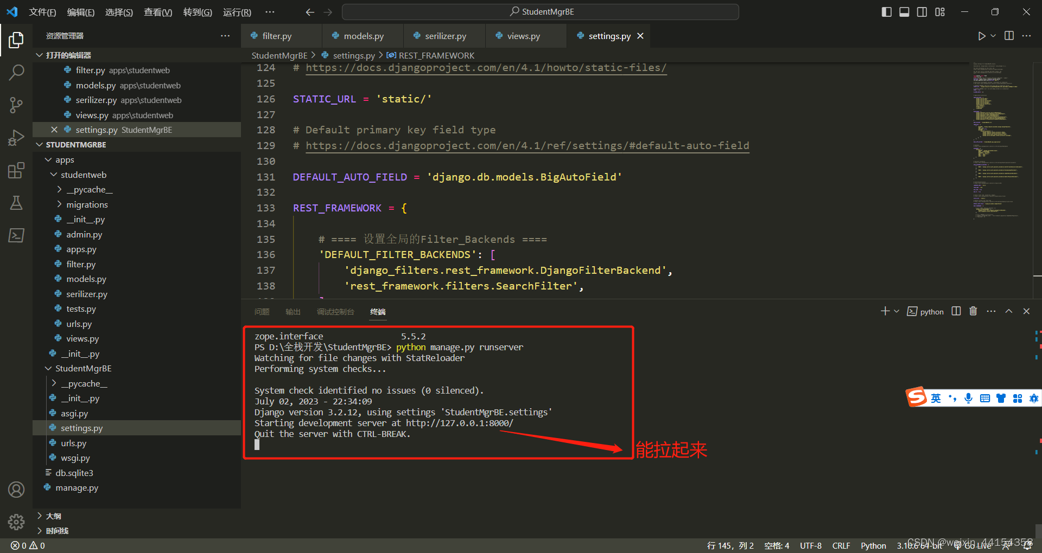Screen dimensions: 1042x553
Task: Close the terminal panel
Action: 1026,311
